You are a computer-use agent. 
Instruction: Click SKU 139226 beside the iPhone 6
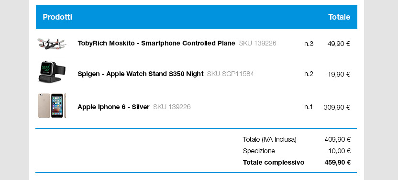[172, 107]
